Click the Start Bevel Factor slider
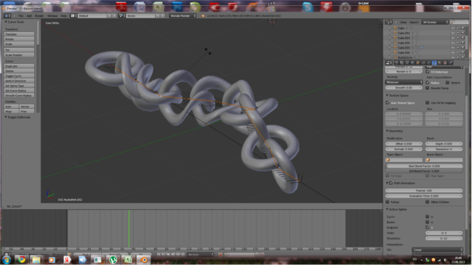Screen dimensions: 472x265 click(424, 166)
